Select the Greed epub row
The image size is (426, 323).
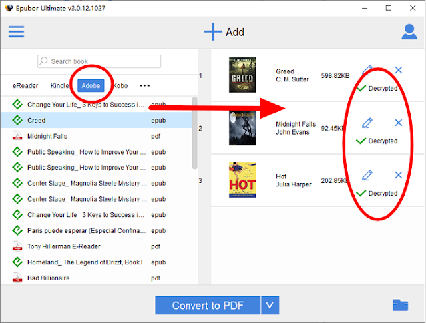point(97,120)
